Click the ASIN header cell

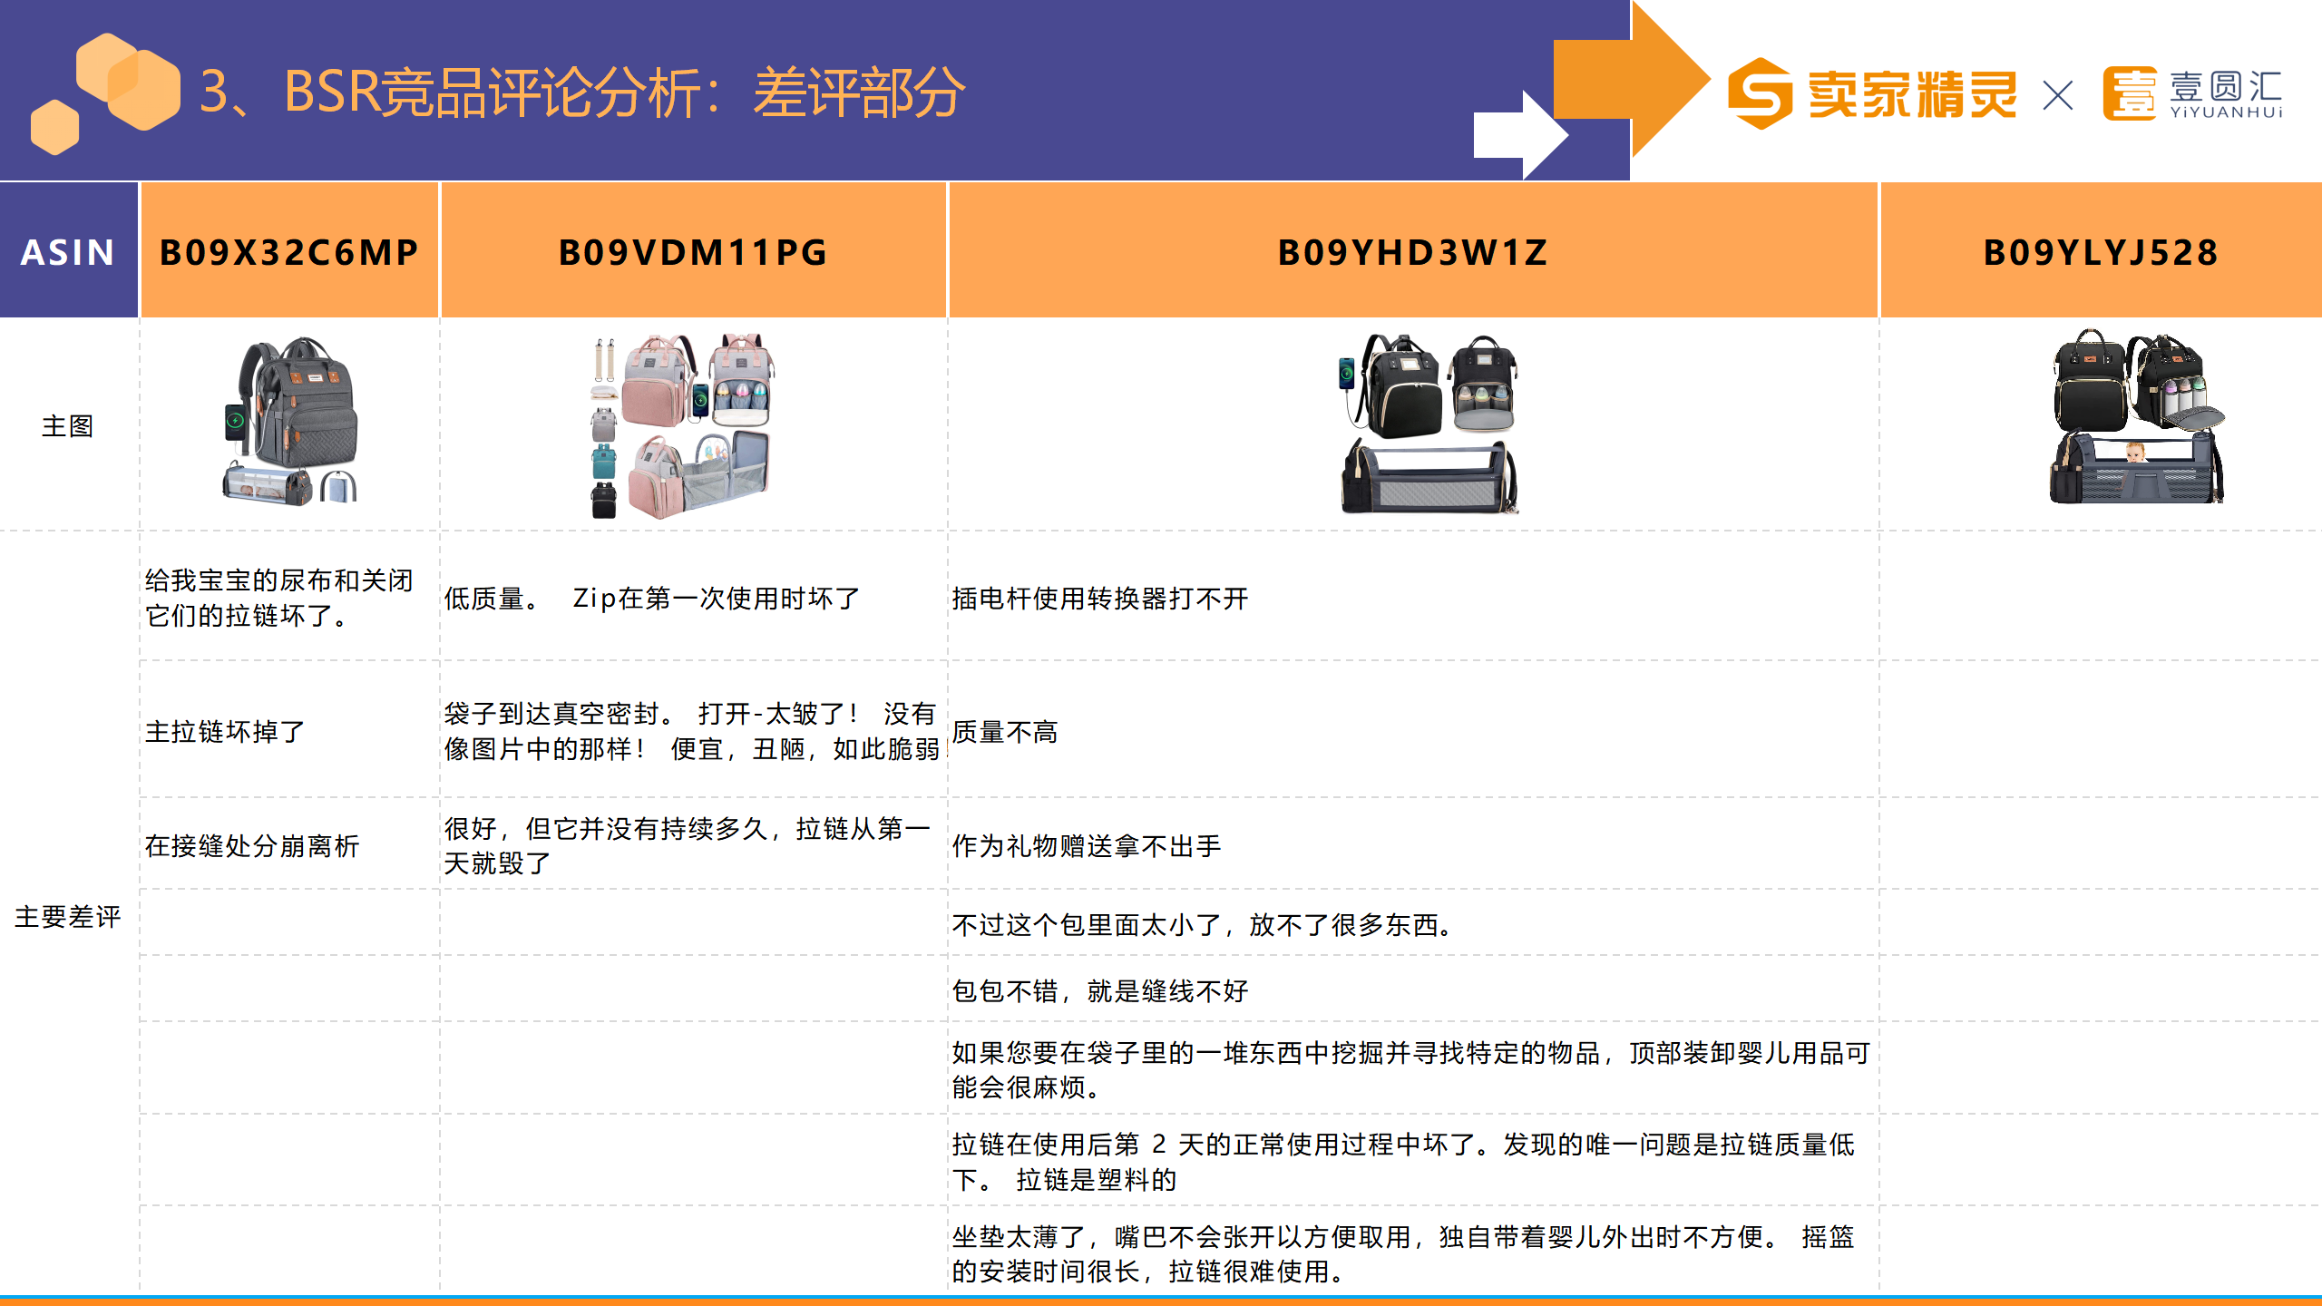(68, 250)
